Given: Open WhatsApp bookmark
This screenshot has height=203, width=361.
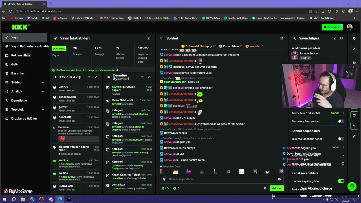Looking at the screenshot, I should [211, 18].
